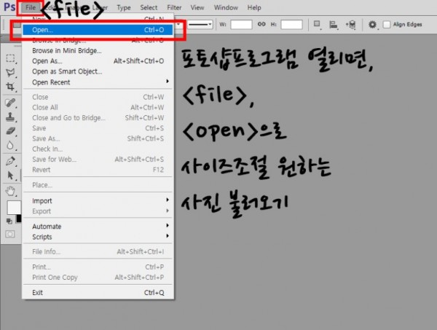Image resolution: width=437 pixels, height=330 pixels.
Task: Toggle Align Edges checkbox
Action: 387,25
